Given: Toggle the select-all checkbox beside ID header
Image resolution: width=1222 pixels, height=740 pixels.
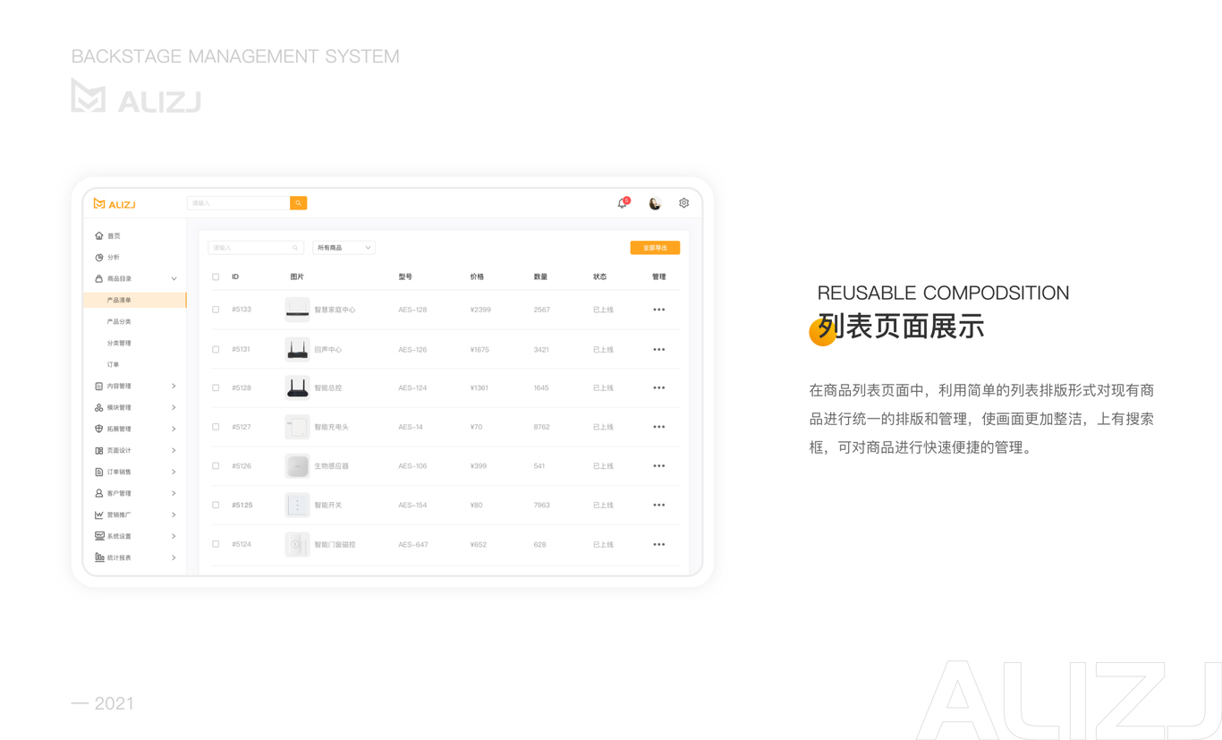Looking at the screenshot, I should click(x=216, y=276).
